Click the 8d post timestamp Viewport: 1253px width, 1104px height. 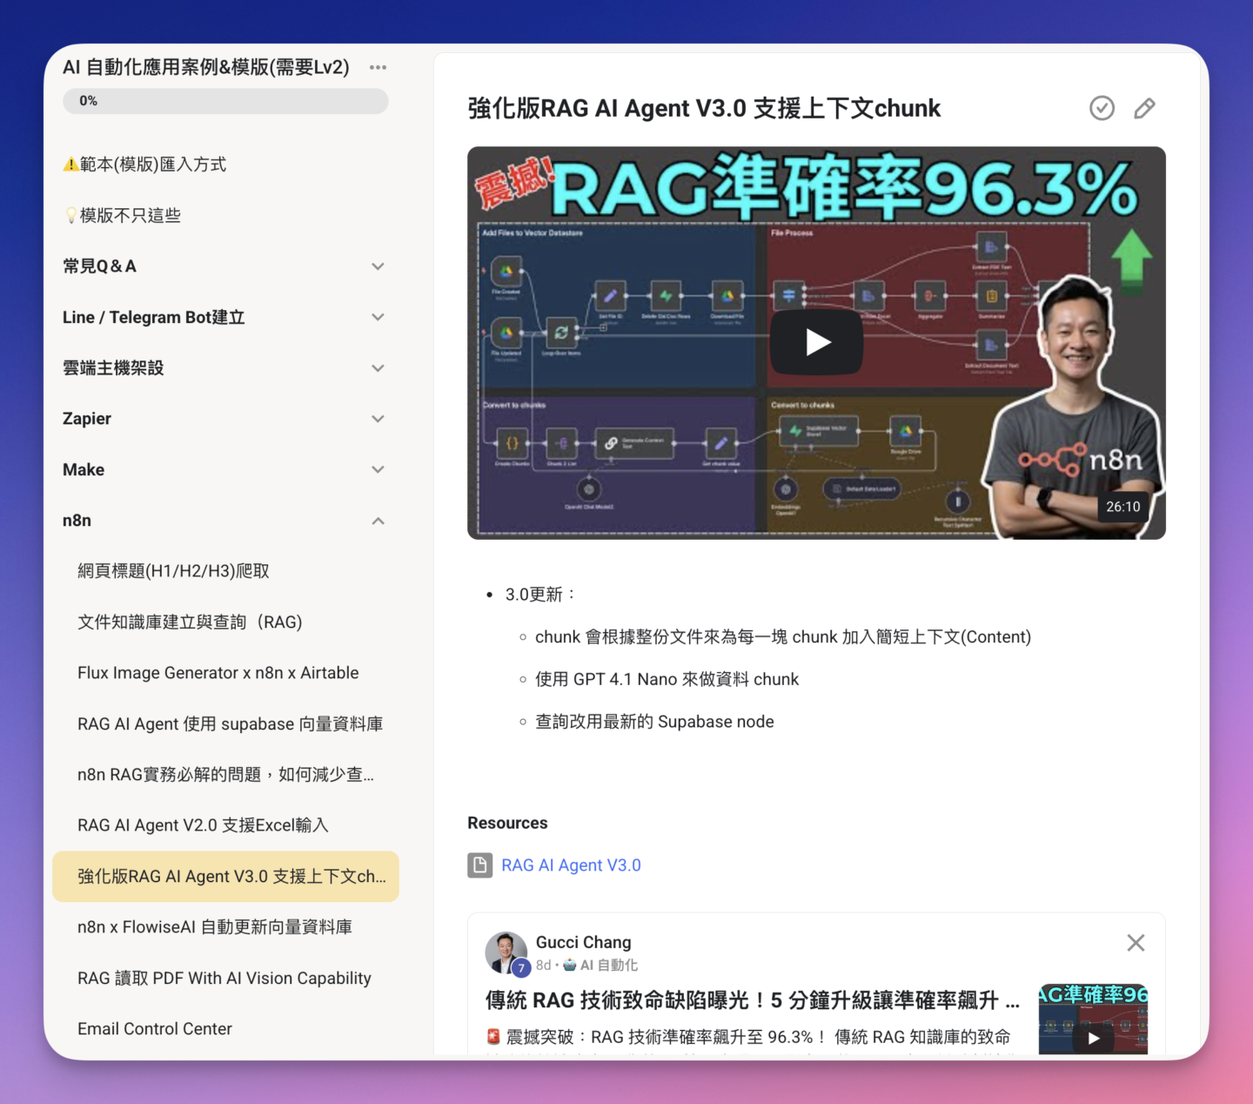click(543, 965)
